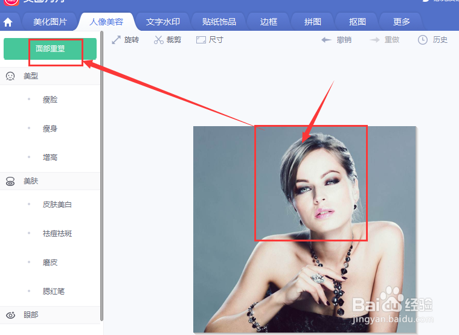Click the 美型 face icon
Screen dimensions: 459x335
(x=10, y=76)
